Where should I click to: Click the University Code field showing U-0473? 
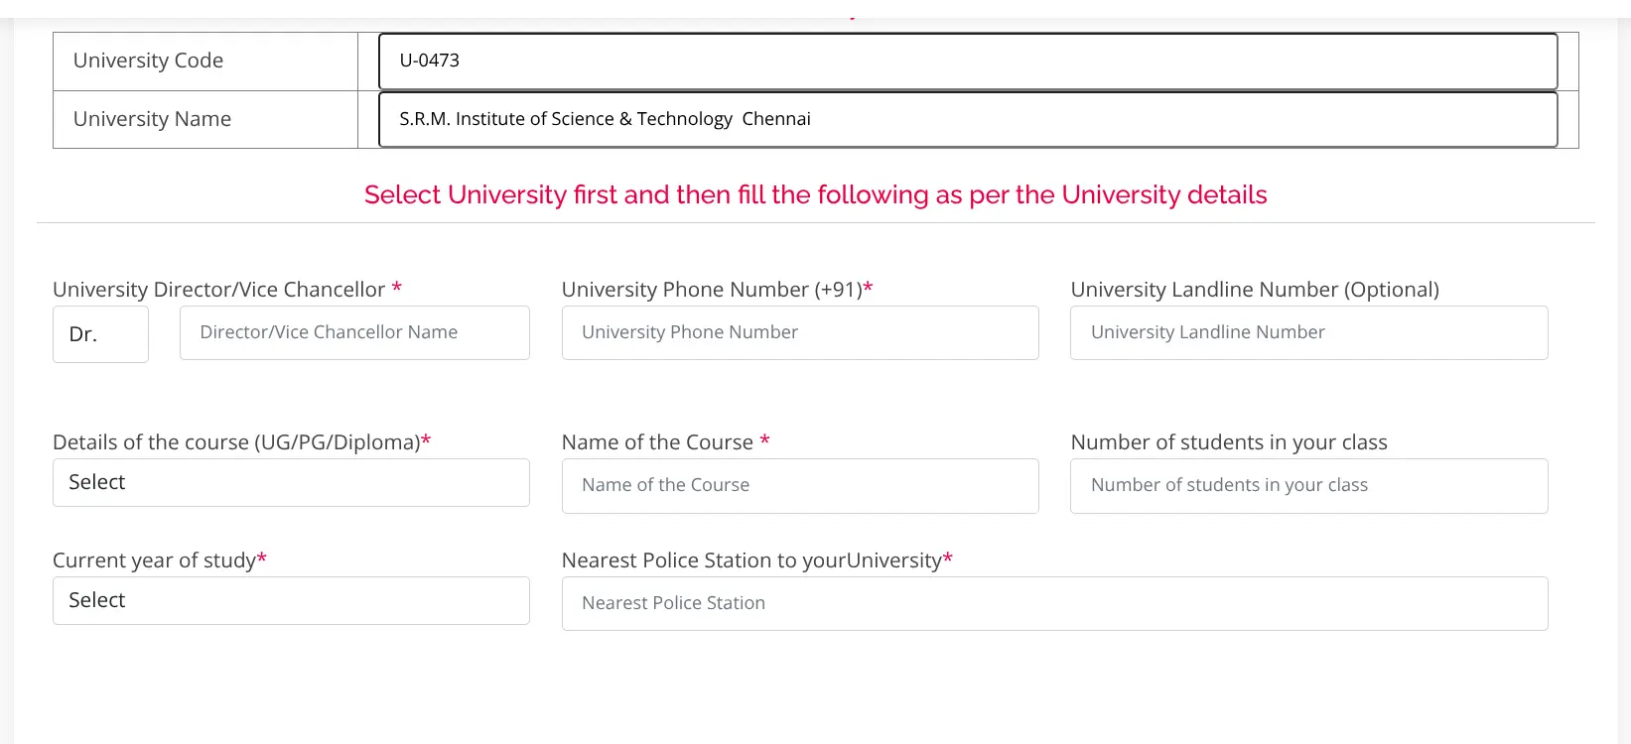tap(968, 62)
